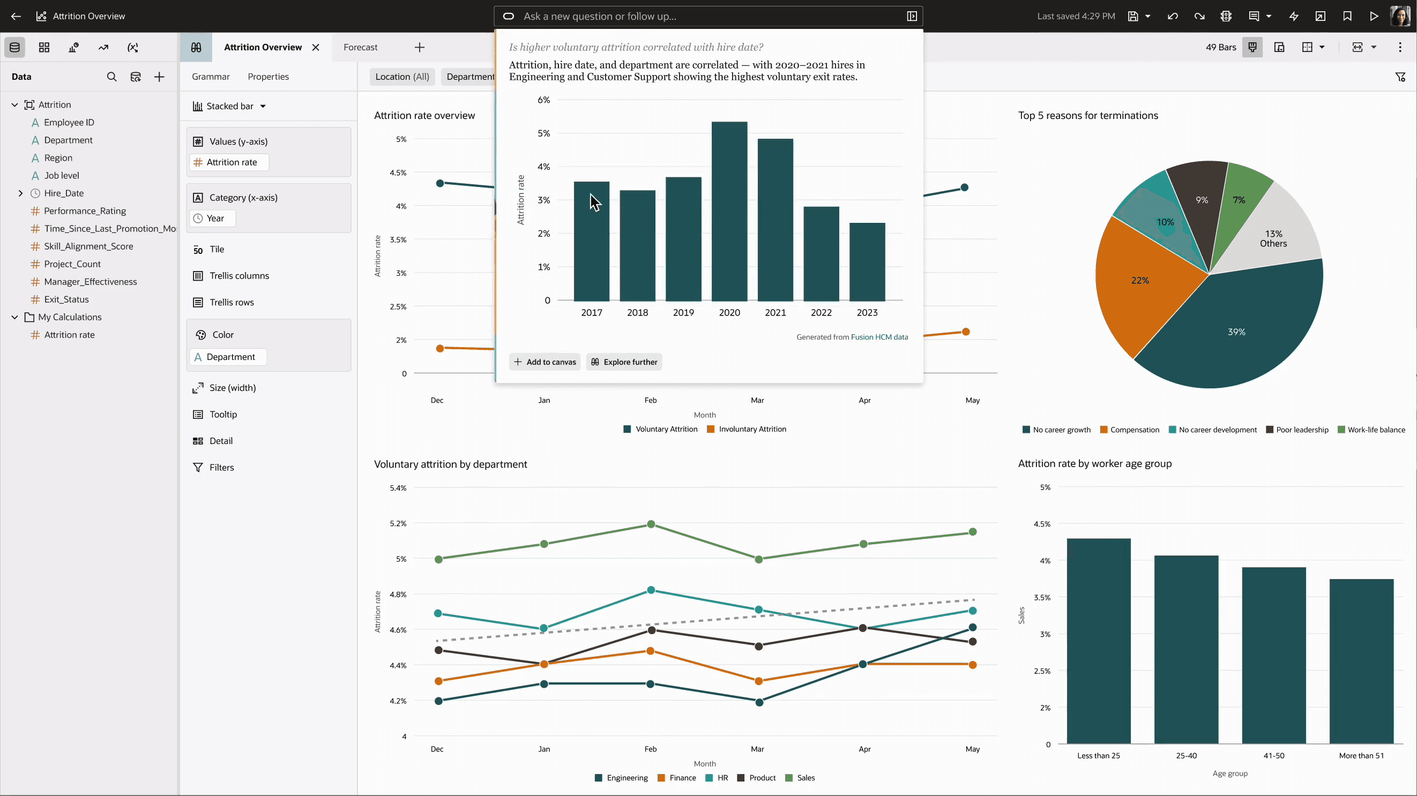
Task: Open the analytics trend-line icon
Action: click(x=103, y=47)
